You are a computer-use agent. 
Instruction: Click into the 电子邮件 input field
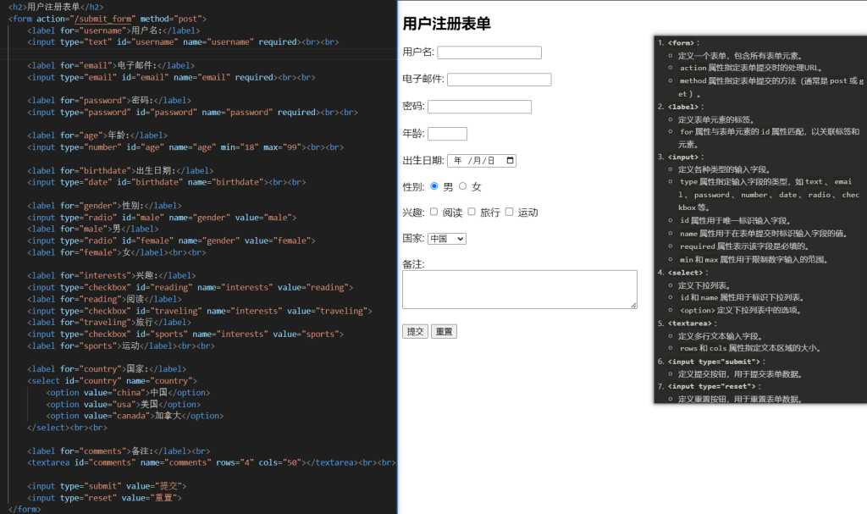click(499, 80)
